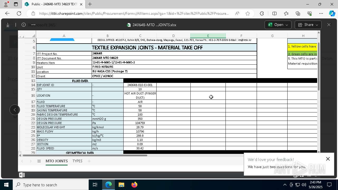Open Task View on taskbar
Viewport: 338px width, 190px height.
(95, 185)
